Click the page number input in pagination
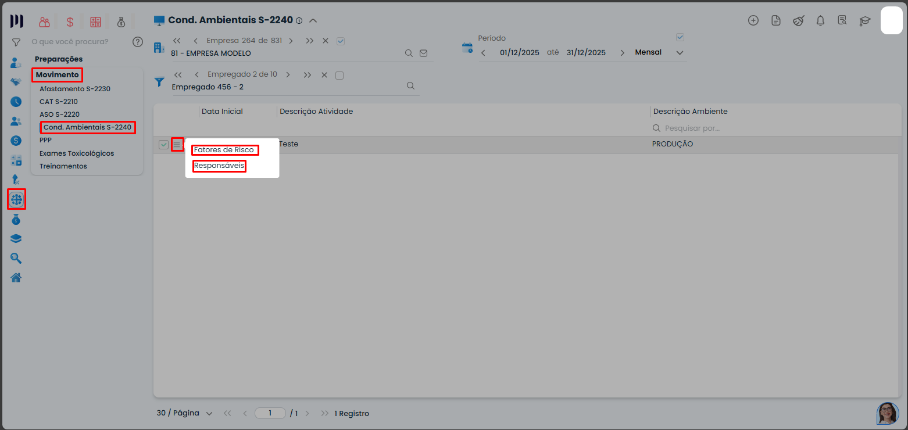The height and width of the screenshot is (430, 908). pyautogui.click(x=270, y=413)
